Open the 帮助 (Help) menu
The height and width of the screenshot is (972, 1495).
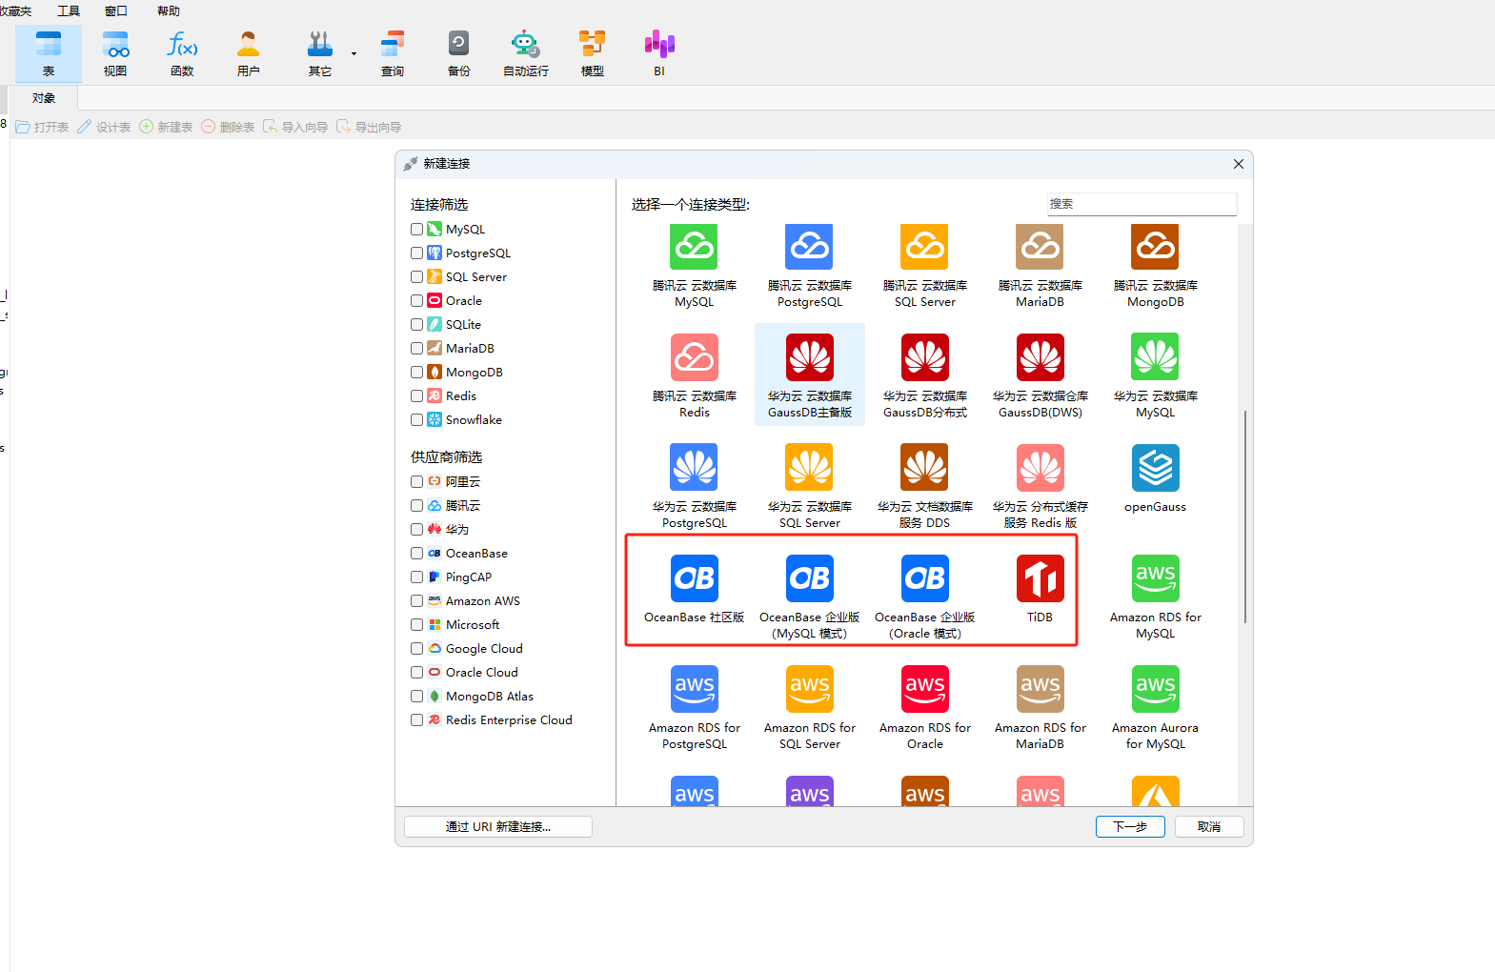[x=169, y=11]
